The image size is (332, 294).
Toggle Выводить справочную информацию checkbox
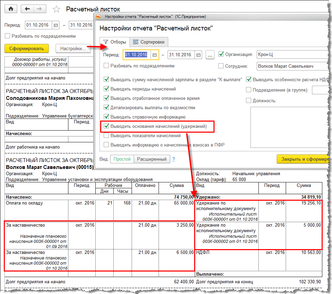[x=106, y=117]
